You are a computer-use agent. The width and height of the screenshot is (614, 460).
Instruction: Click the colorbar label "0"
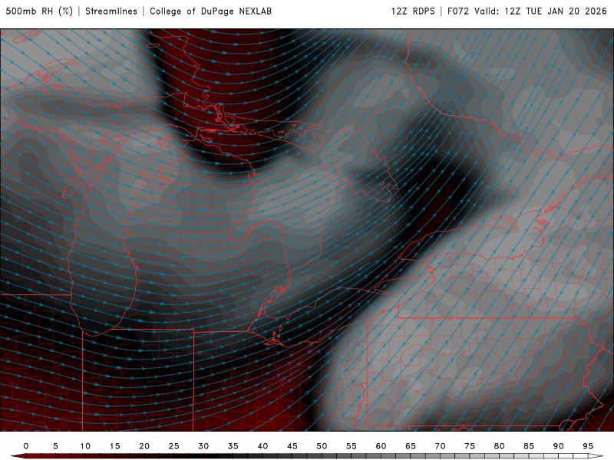click(26, 446)
